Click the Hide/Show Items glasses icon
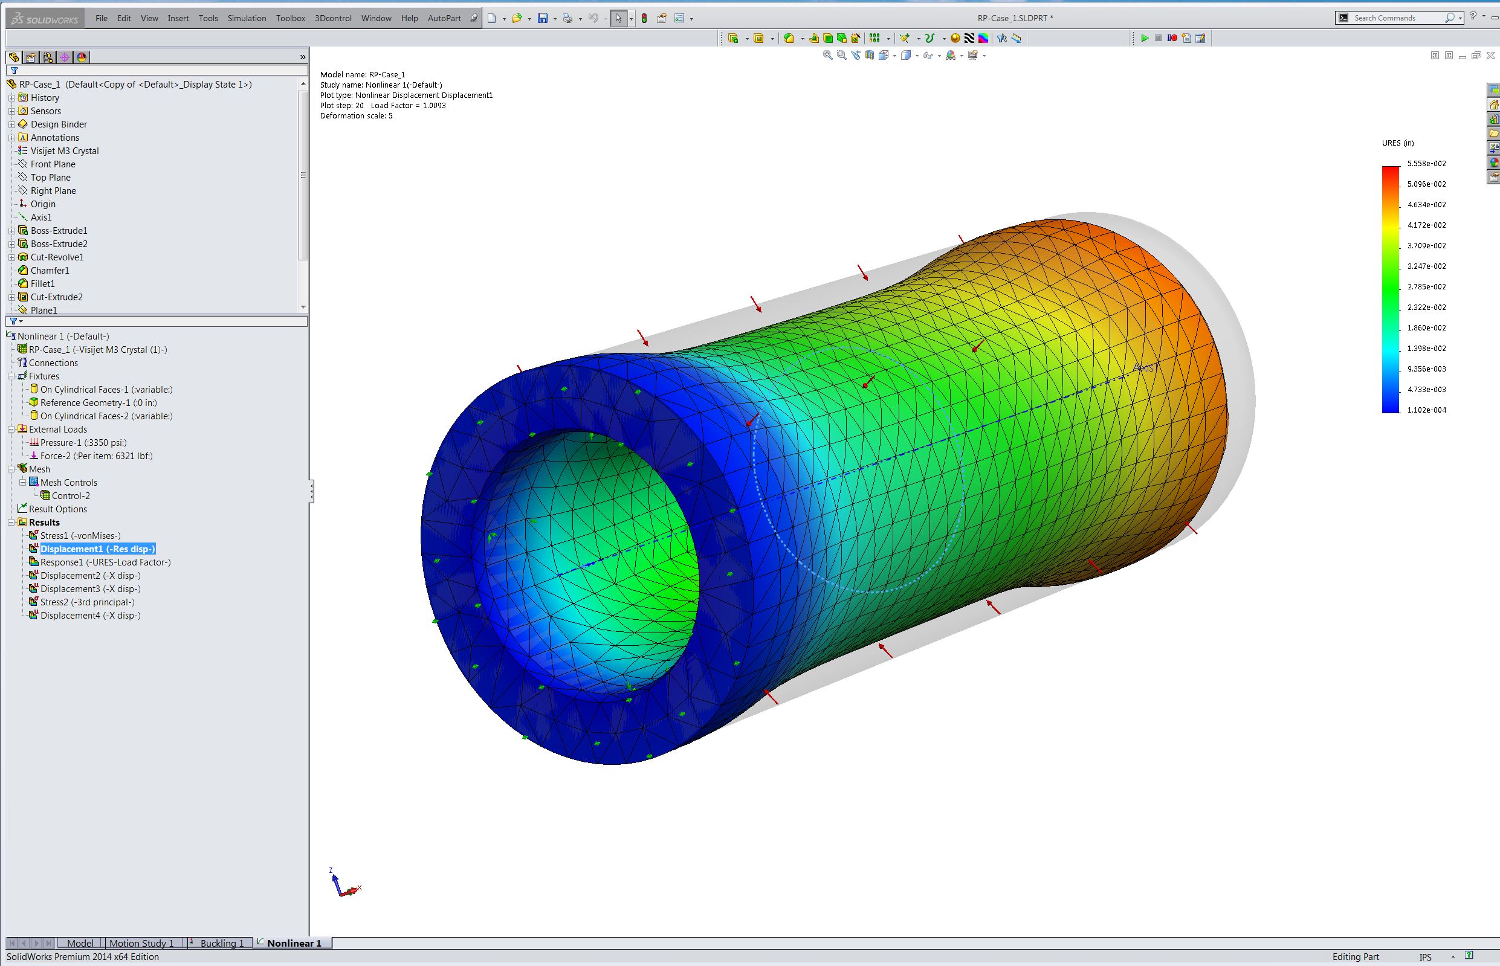The image size is (1500, 966). [x=928, y=55]
